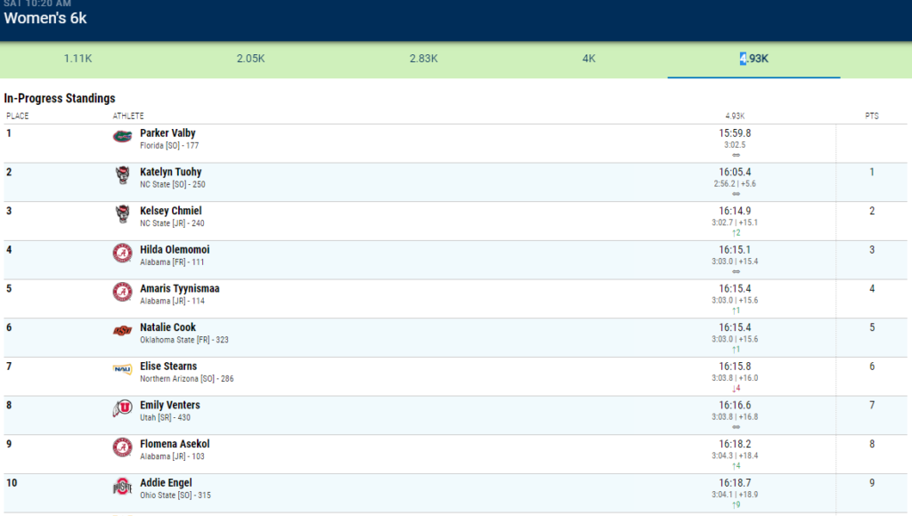Click the PLACE column header
The width and height of the screenshot is (912, 516).
(x=18, y=117)
